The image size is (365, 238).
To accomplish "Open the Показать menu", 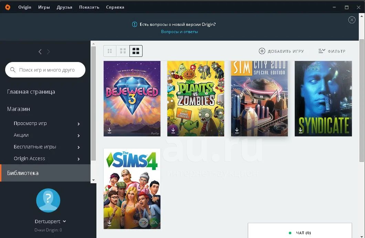I will coord(89,7).
